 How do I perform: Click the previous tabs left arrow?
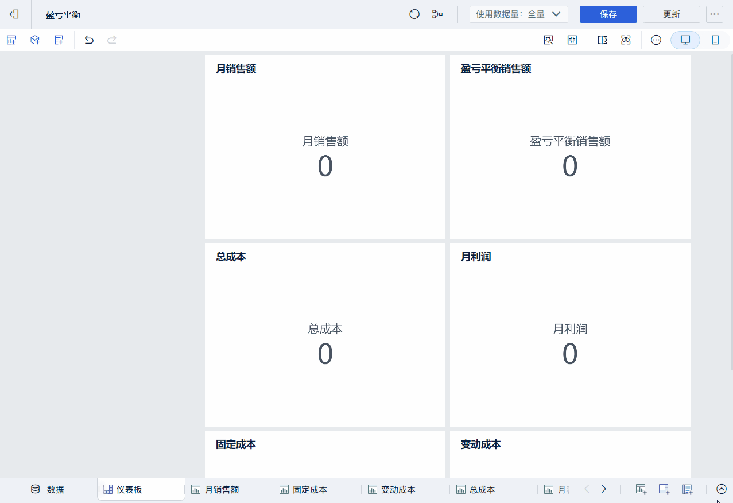coord(587,489)
